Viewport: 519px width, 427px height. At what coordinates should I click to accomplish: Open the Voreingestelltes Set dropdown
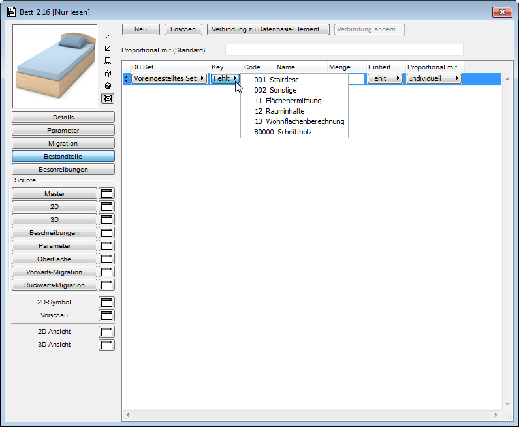(x=169, y=78)
